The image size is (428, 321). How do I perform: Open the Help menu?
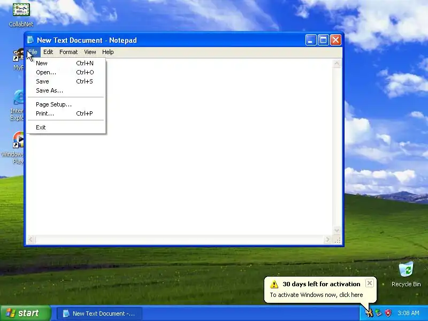(108, 52)
